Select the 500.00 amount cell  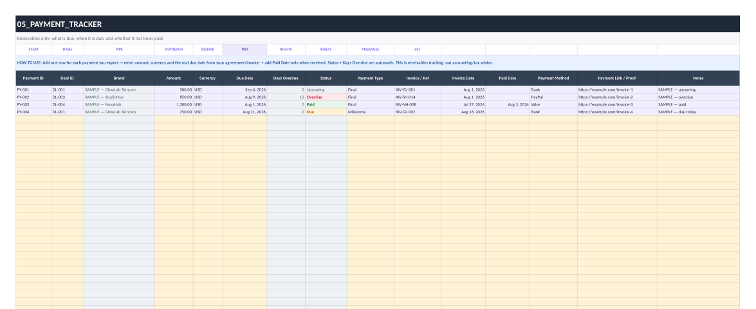pyautogui.click(x=174, y=89)
